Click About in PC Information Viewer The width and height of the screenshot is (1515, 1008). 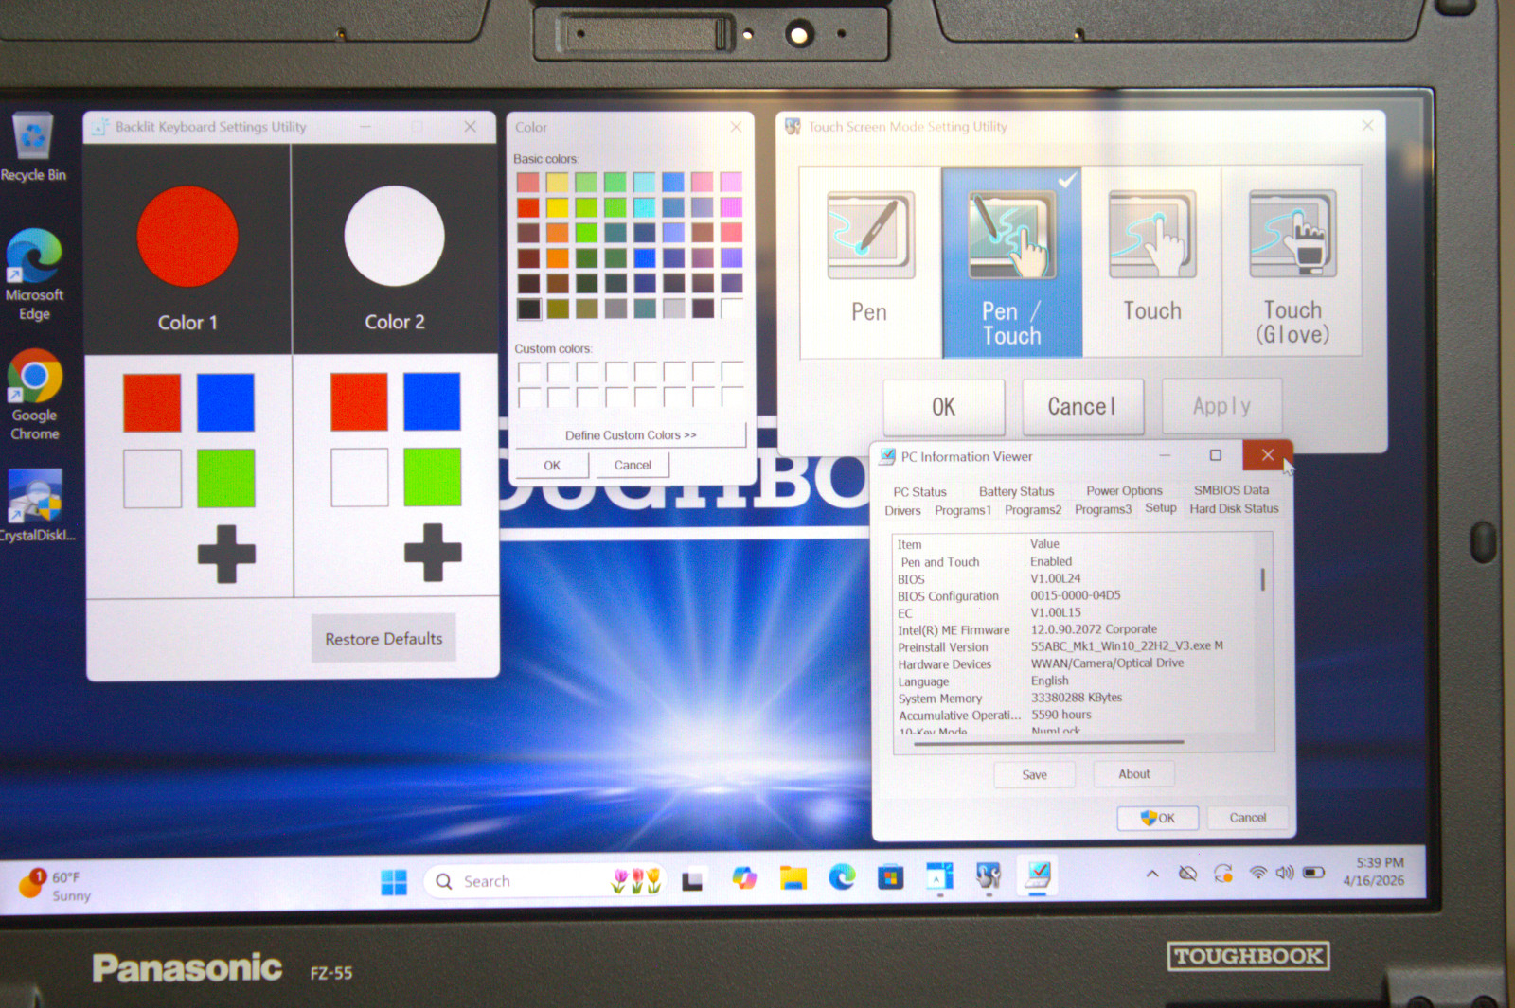coord(1133,774)
